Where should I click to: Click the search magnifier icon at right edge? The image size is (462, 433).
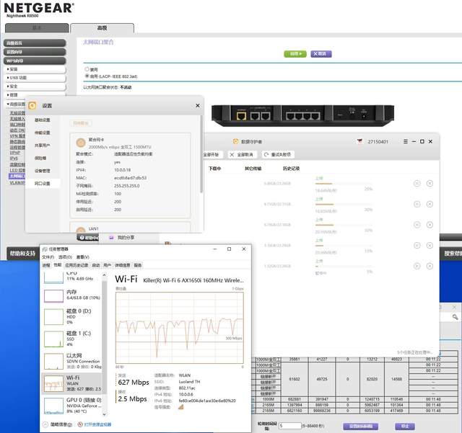[455, 317]
